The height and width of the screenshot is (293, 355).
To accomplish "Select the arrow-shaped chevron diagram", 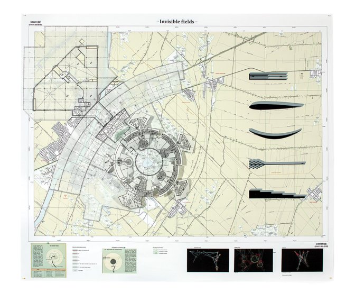I will (x=275, y=164).
